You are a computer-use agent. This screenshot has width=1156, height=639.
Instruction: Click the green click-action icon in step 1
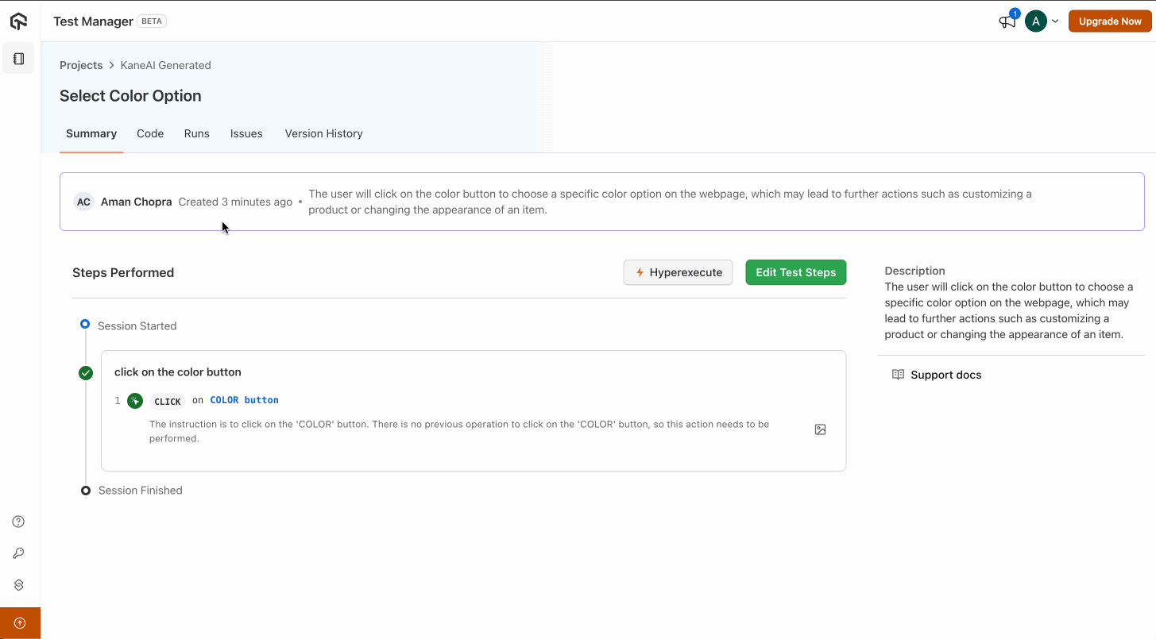[x=135, y=401]
